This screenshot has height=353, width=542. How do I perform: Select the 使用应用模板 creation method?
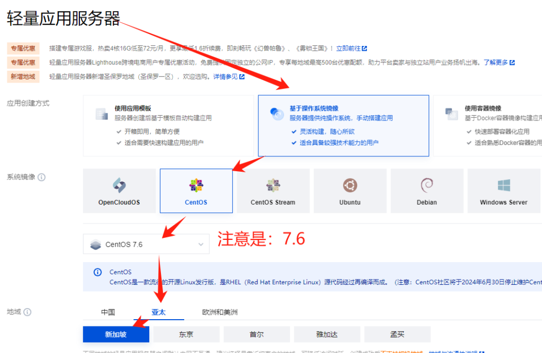[168, 126]
